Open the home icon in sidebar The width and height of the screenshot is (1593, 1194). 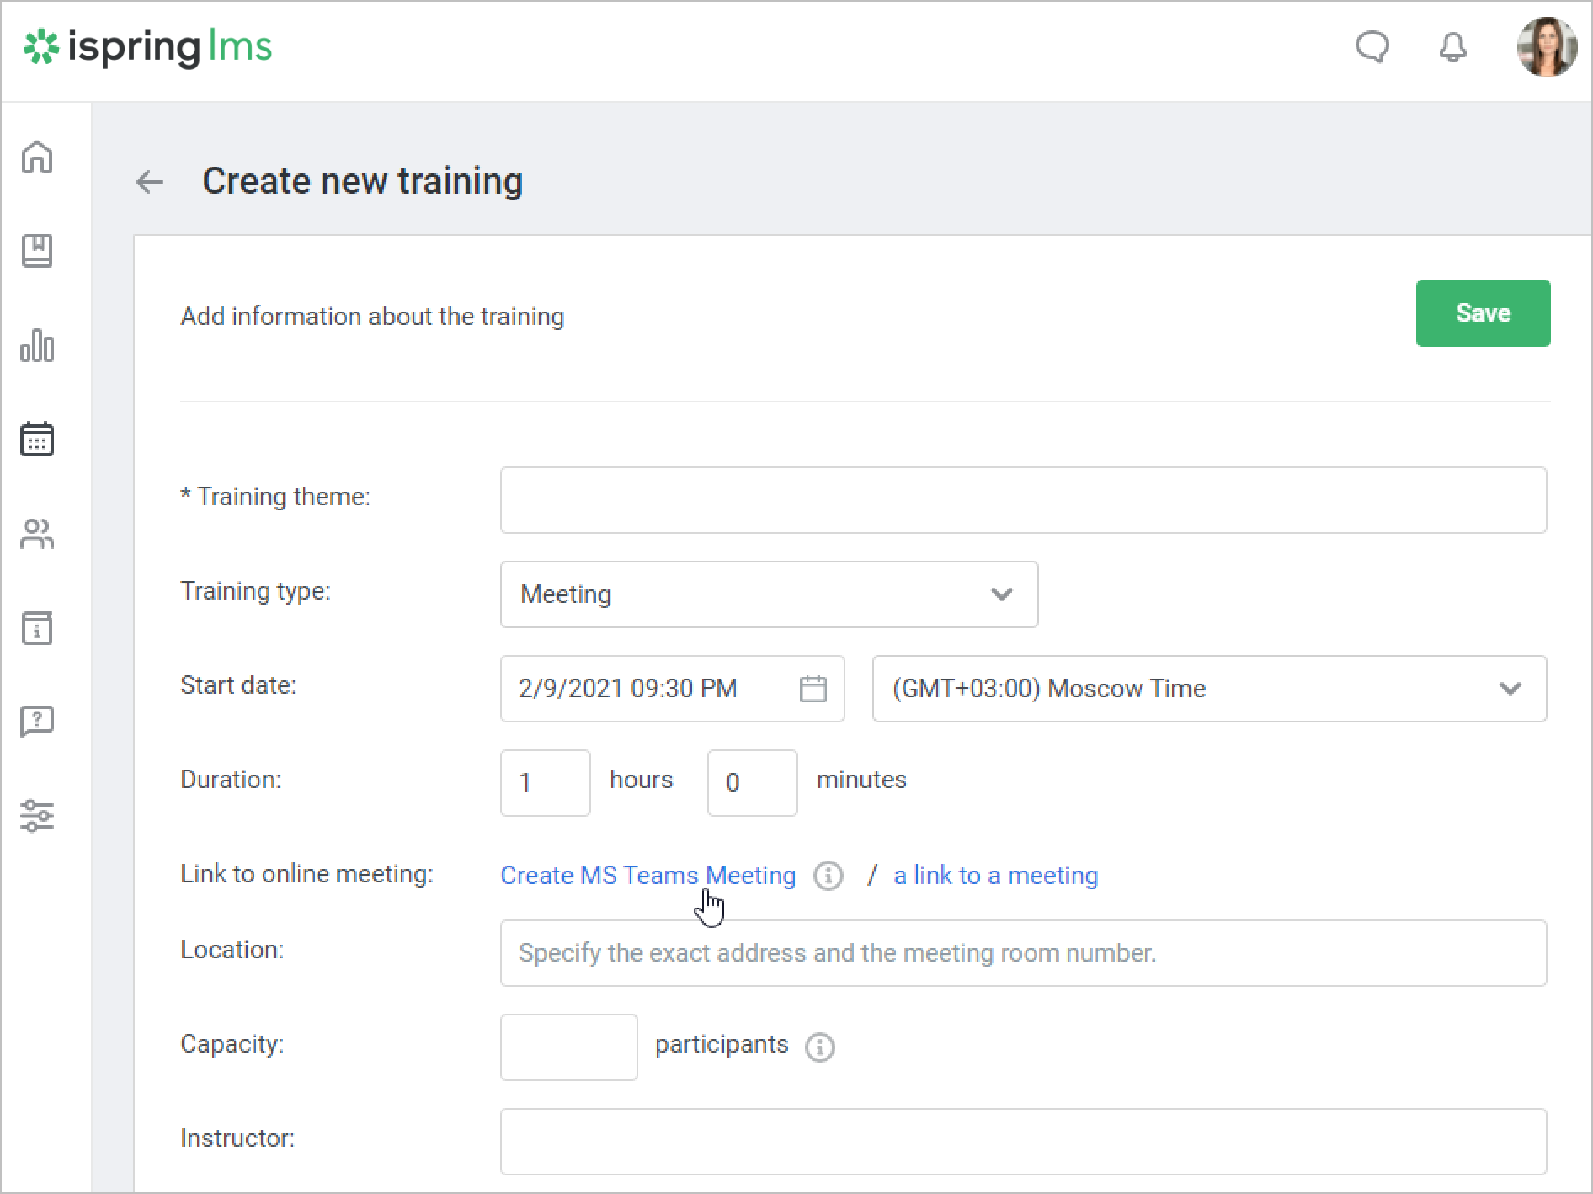click(37, 157)
